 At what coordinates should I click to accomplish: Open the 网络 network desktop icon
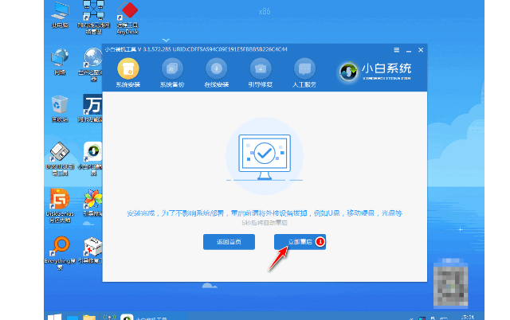59,60
